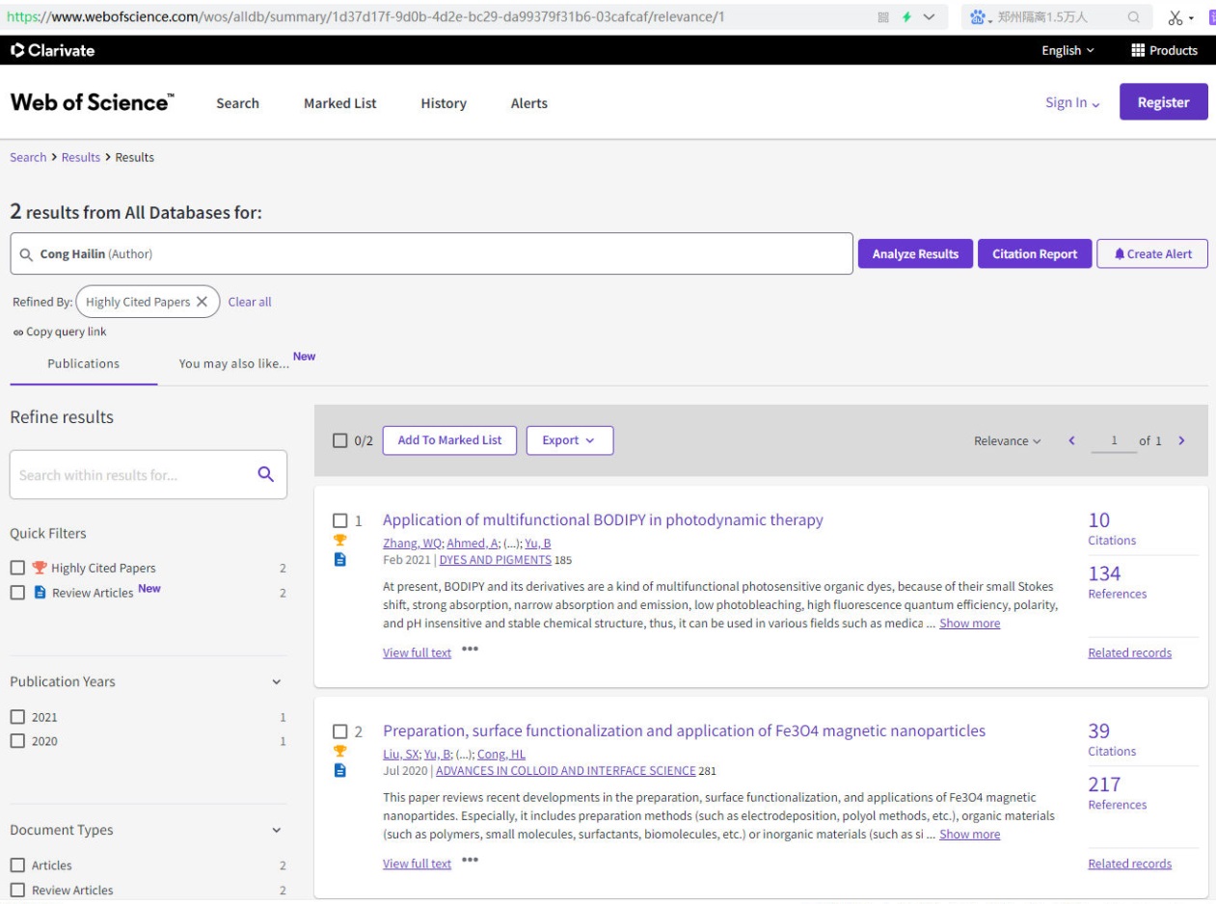
Task: Collapse the Document Types section
Action: [277, 830]
